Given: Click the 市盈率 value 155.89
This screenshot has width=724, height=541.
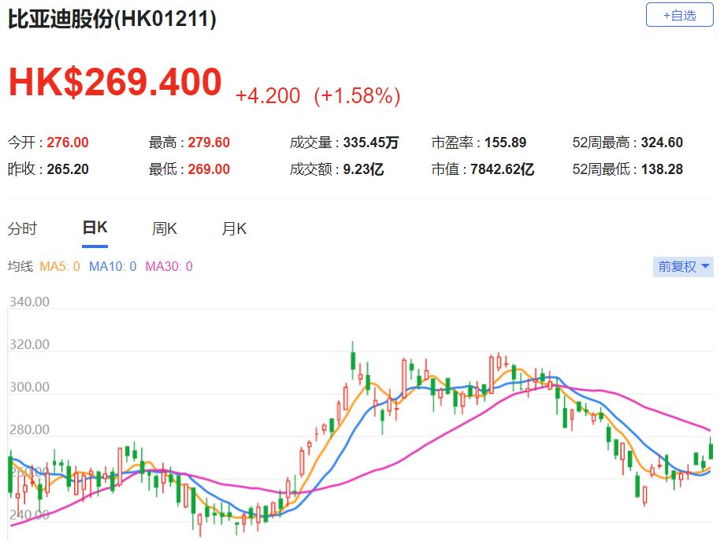Looking at the screenshot, I should pyautogui.click(x=506, y=143).
